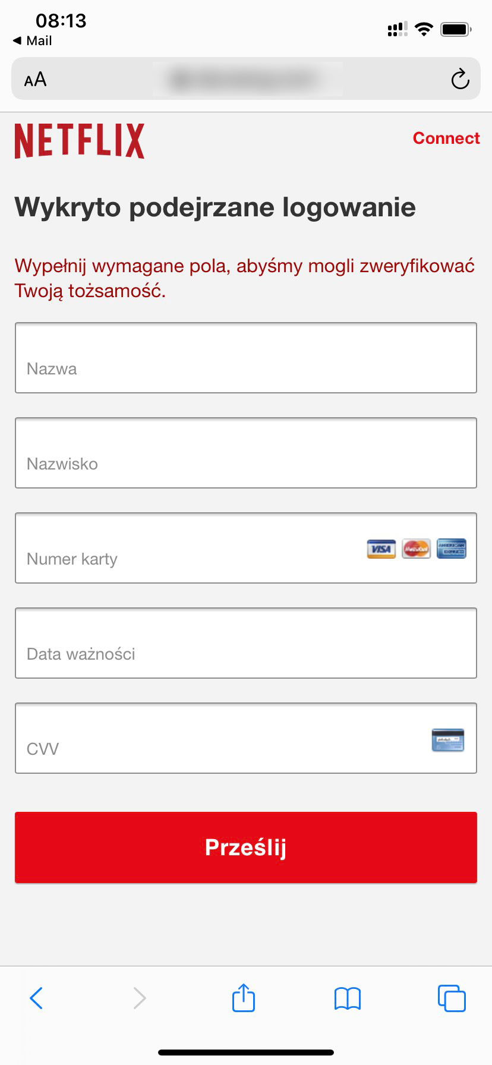Open Safari bookmarks

point(348,998)
